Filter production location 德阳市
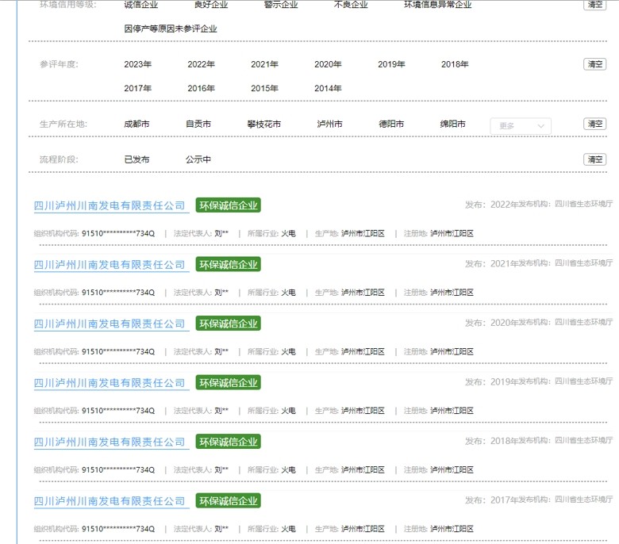Image resolution: width=619 pixels, height=544 pixels. (391, 125)
